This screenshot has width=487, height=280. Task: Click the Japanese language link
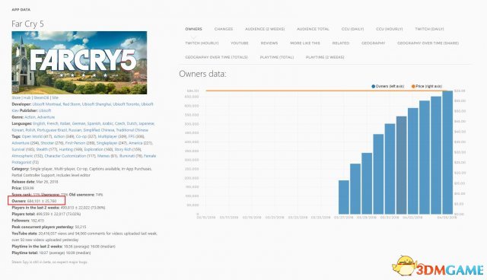pos(146,123)
